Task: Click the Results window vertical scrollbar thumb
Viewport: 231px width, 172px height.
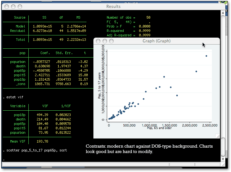Action: pyautogui.click(x=223, y=147)
